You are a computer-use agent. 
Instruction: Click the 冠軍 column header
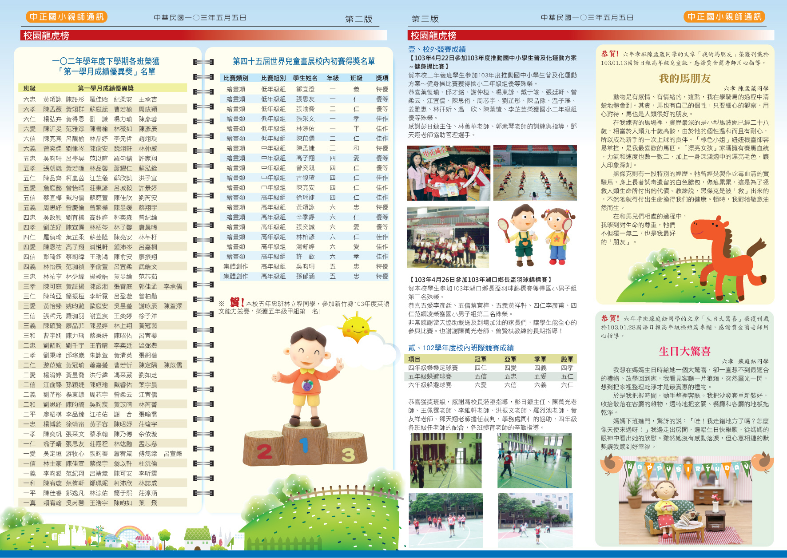pyautogui.click(x=480, y=359)
